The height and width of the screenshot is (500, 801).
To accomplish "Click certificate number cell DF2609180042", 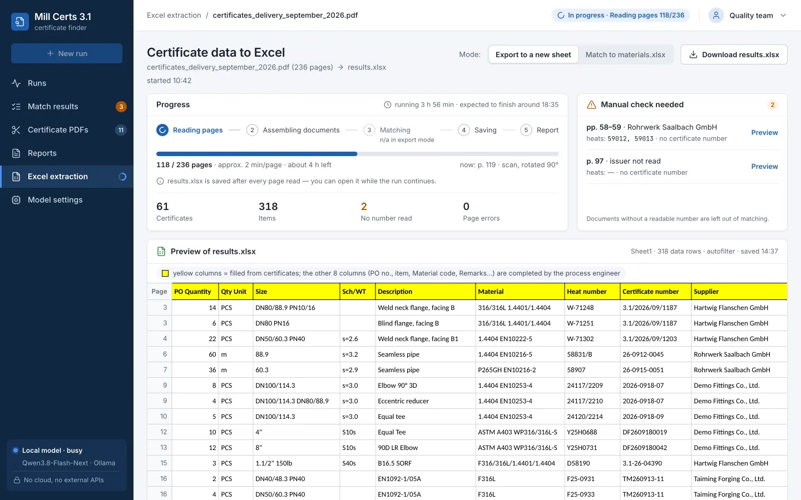I will click(x=656, y=448).
